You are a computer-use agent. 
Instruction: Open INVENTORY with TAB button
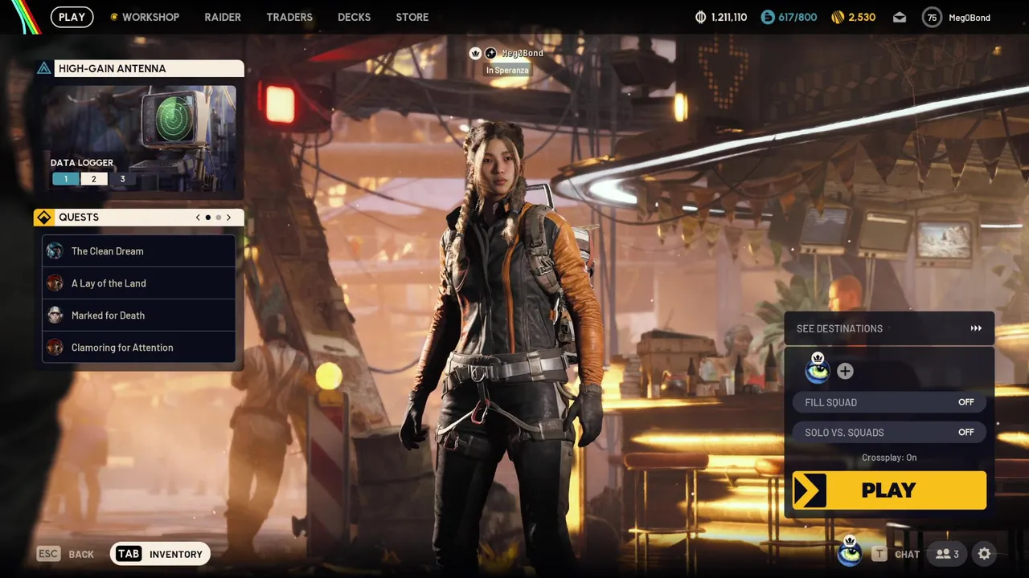point(160,554)
